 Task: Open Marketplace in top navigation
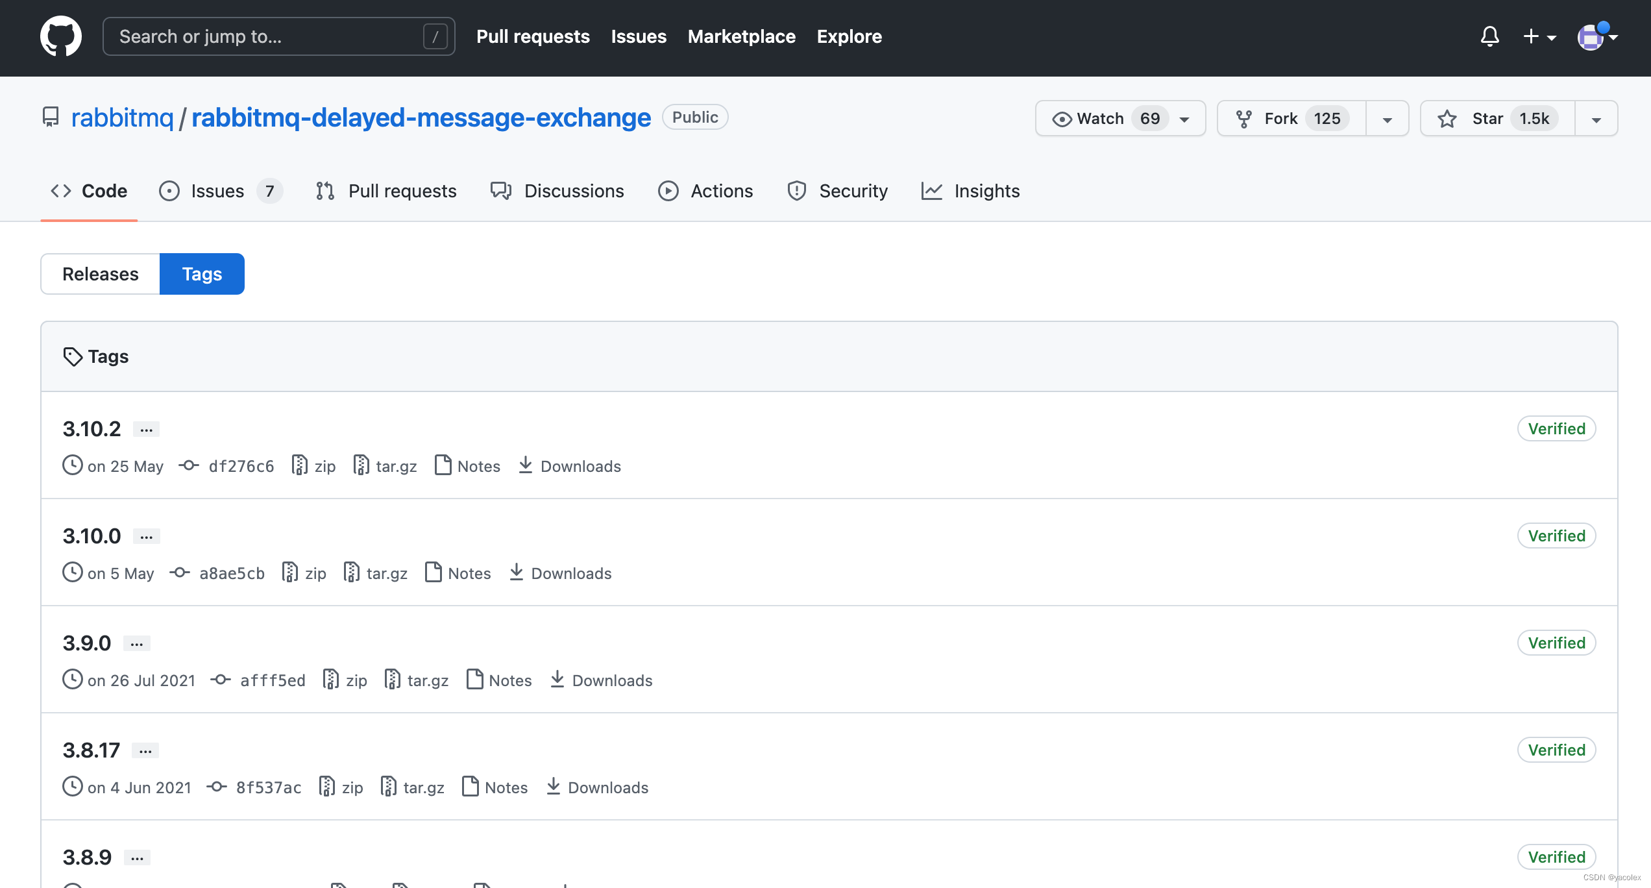click(x=742, y=36)
